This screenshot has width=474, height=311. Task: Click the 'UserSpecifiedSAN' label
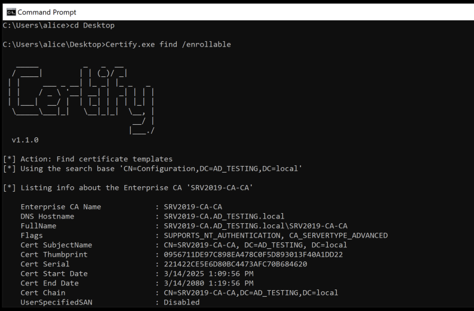click(x=56, y=303)
